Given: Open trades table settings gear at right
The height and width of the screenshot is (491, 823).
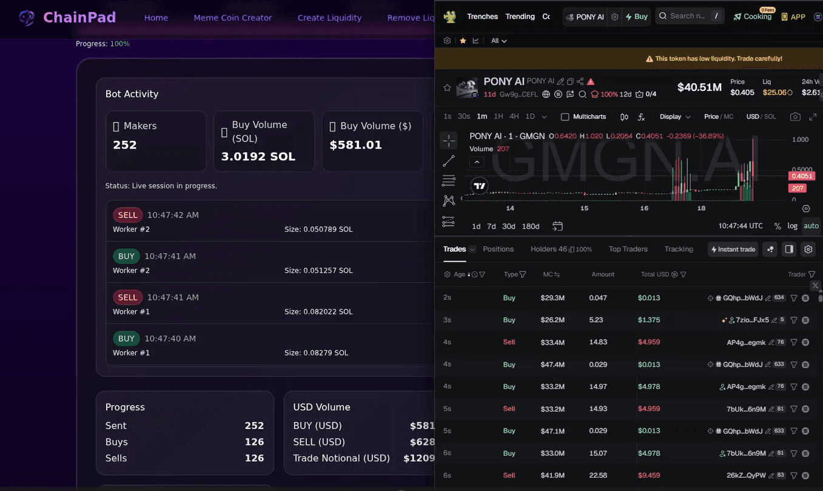Looking at the screenshot, I should pos(808,249).
